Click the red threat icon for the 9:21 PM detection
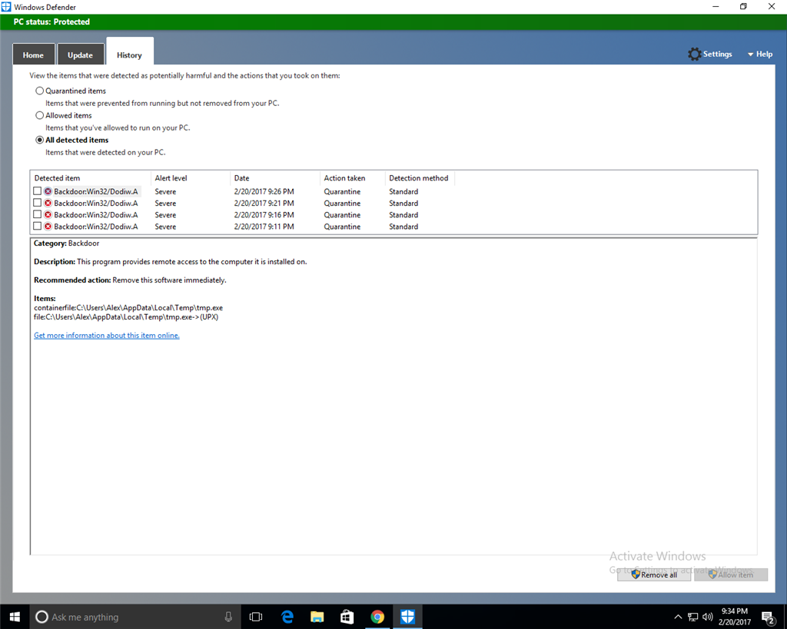 point(48,204)
